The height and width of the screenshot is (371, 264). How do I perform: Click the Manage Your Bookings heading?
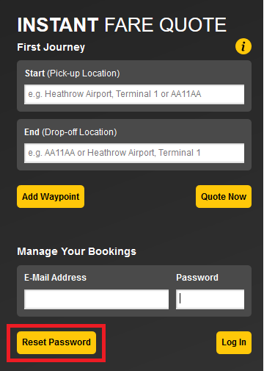(x=76, y=251)
